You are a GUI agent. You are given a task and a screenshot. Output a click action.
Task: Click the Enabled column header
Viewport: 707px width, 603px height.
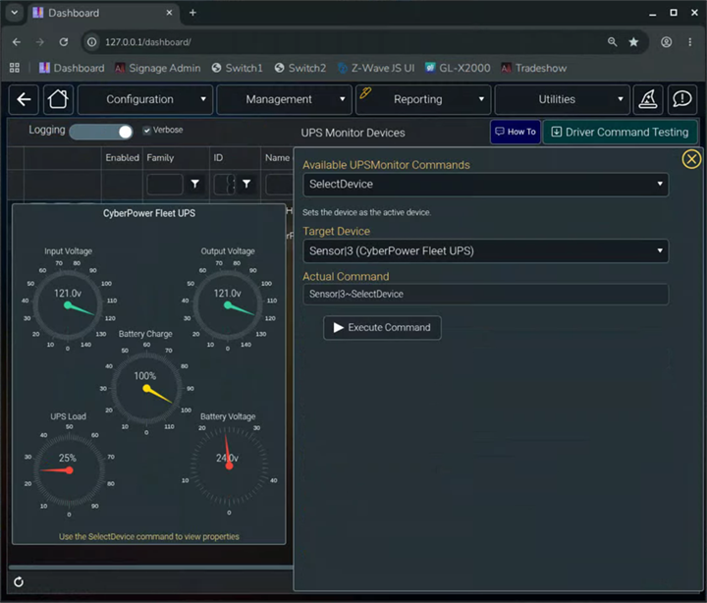[122, 158]
